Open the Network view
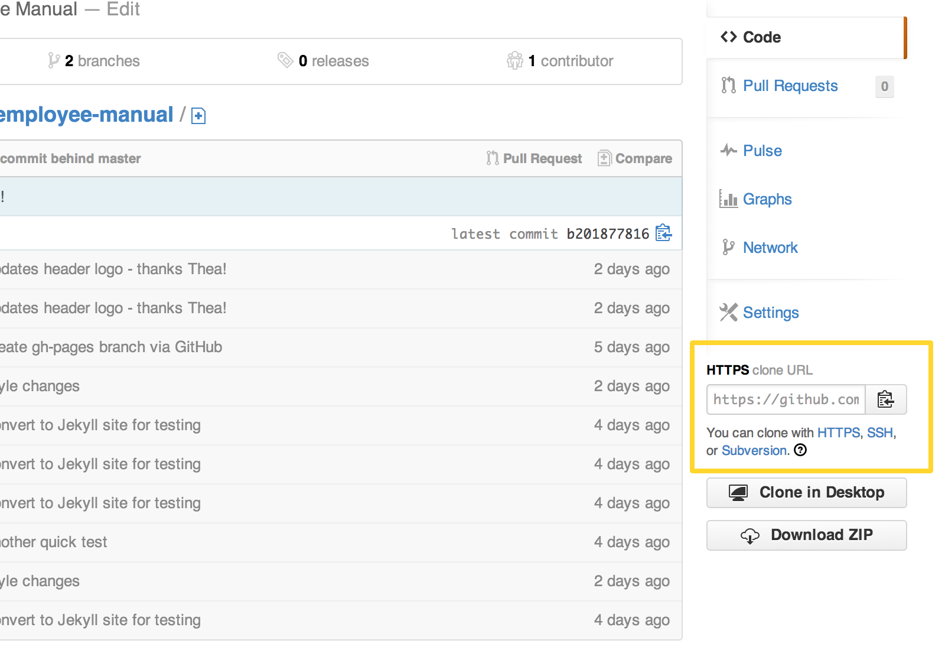This screenshot has width=945, height=650. (770, 248)
